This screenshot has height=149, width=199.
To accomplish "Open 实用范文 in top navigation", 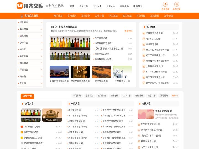I will [138, 6].
